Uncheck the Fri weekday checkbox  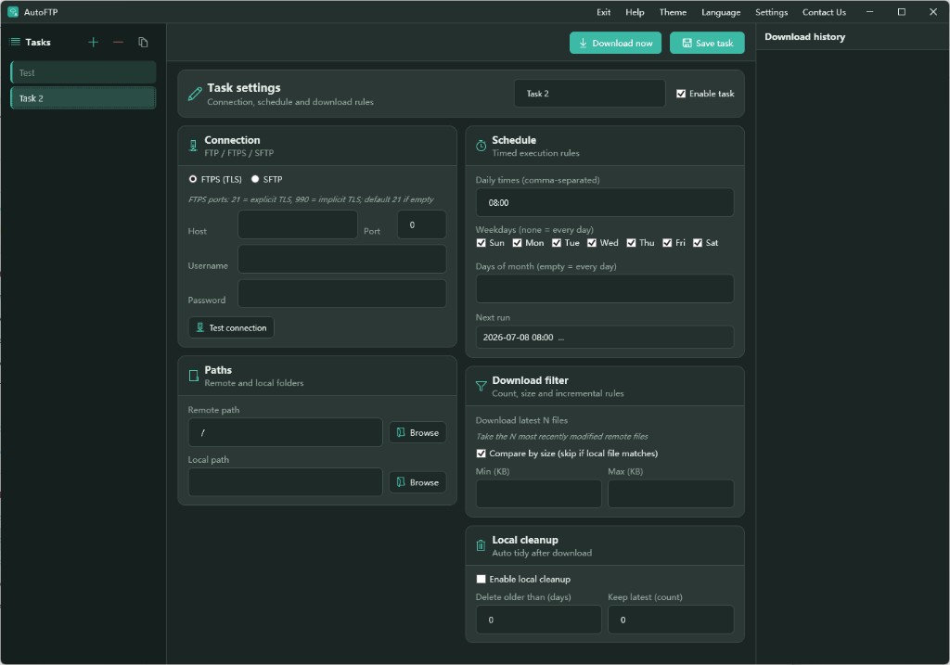click(x=667, y=243)
